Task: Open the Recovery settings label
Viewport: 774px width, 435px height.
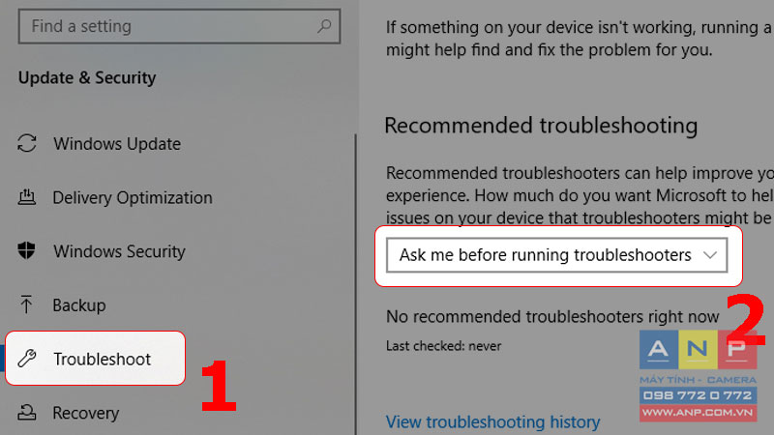Action: point(86,413)
